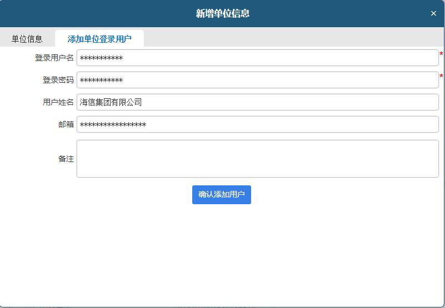Close the 新增单位信息 dialog
445x308 pixels.
(433, 14)
